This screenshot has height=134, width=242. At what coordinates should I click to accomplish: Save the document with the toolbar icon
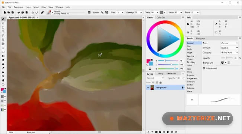point(13,13)
